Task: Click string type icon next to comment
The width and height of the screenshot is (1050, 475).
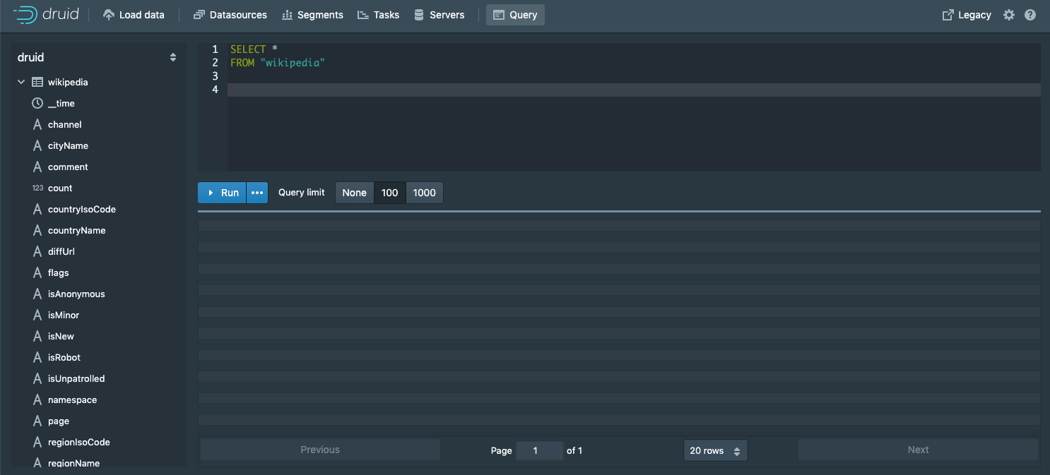Action: pos(37,167)
